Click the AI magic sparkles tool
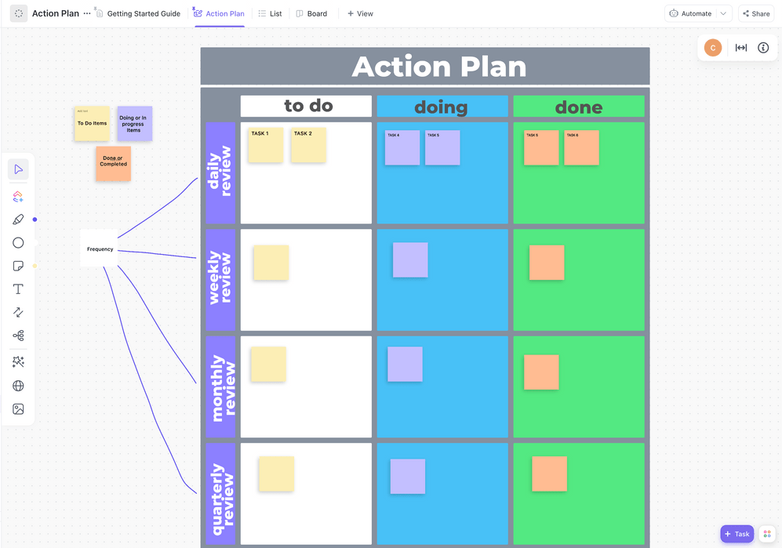 click(x=18, y=362)
